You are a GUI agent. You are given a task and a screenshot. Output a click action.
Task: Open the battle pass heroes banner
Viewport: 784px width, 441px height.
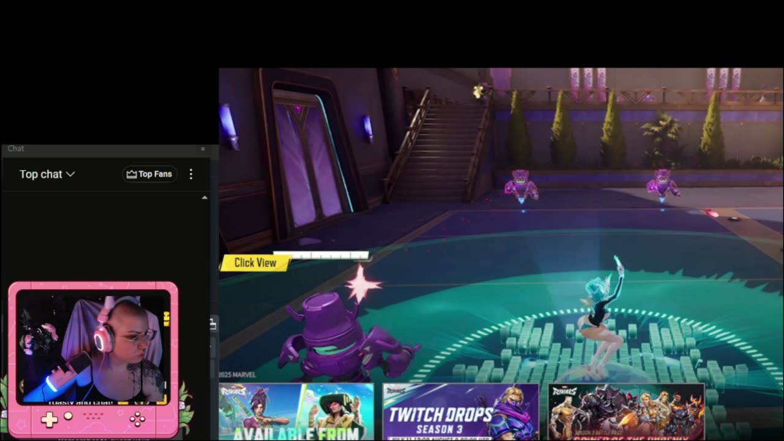[626, 412]
